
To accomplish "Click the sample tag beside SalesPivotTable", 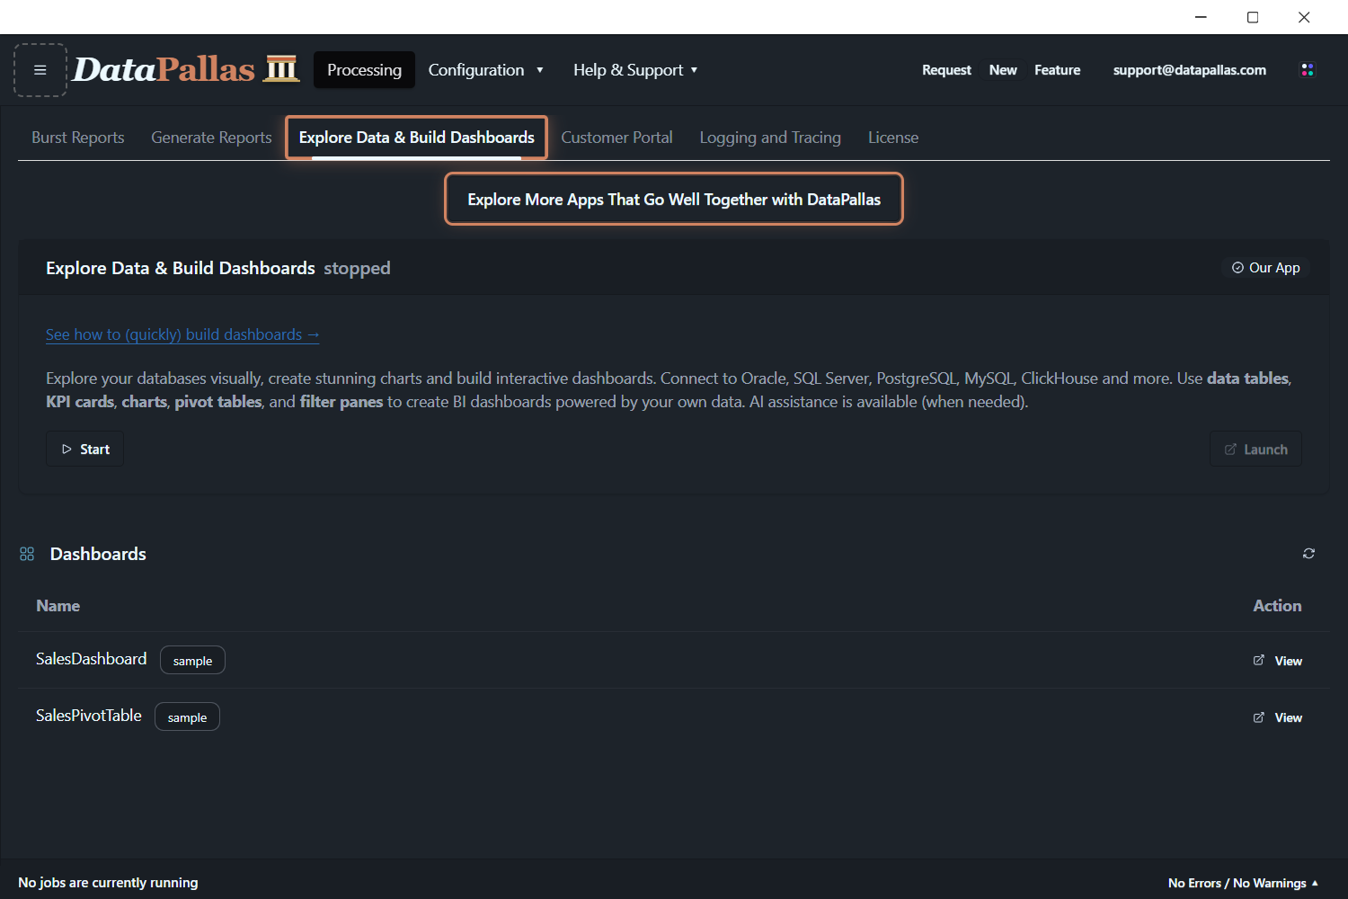I will (187, 717).
